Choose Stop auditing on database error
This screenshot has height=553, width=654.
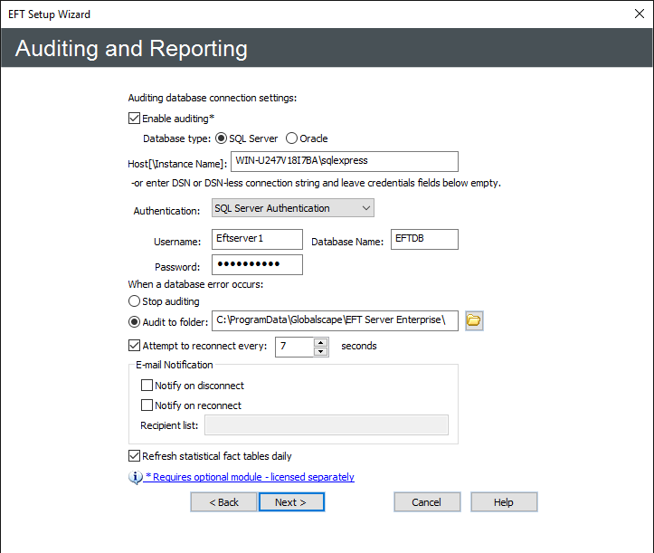click(x=135, y=301)
